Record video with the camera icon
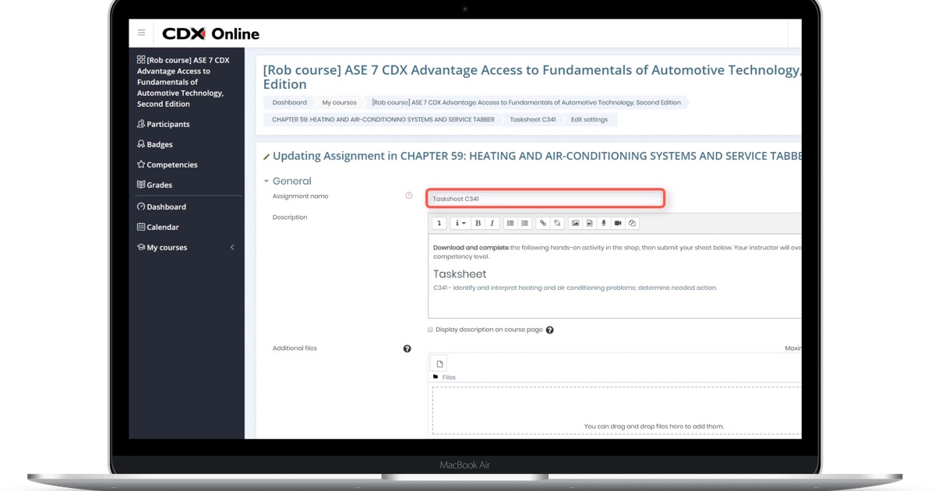Image resolution: width=935 pixels, height=491 pixels. pyautogui.click(x=618, y=224)
